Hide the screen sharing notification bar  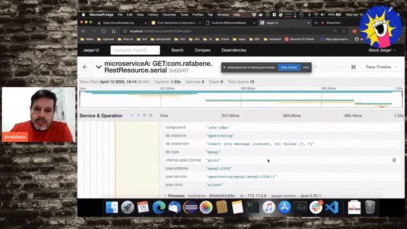point(306,67)
